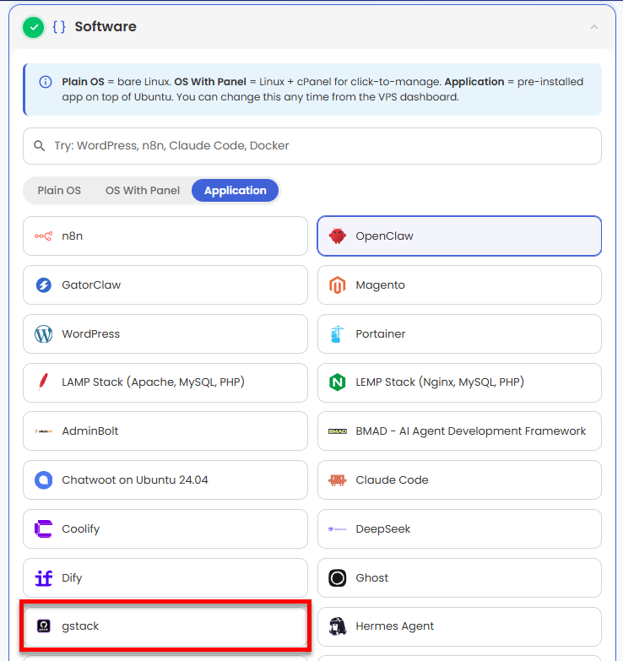Click the Hermes Agent portrait icon
Viewport: 623px width, 661px height.
tap(337, 626)
